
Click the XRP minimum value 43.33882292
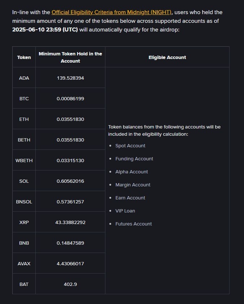70,222
